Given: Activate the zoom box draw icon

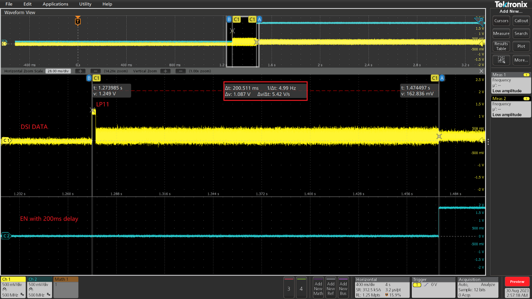Looking at the screenshot, I should click(x=501, y=60).
